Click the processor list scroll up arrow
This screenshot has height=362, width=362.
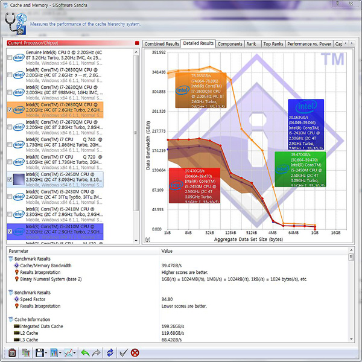pyautogui.click(x=136, y=52)
